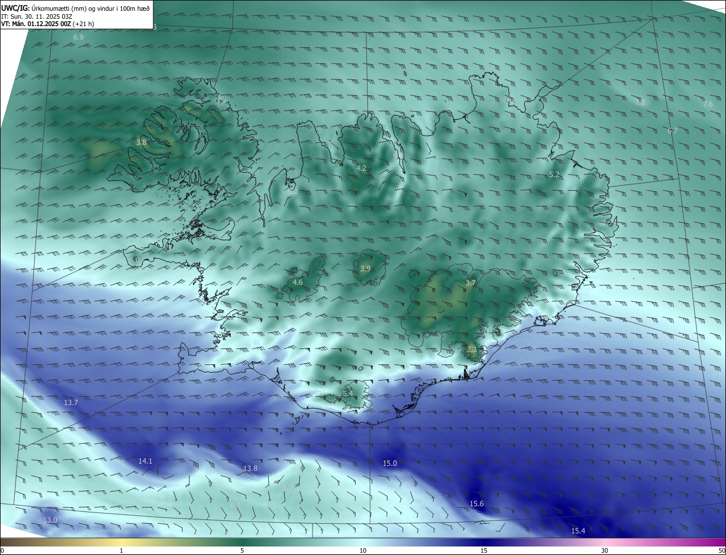Click the 15.4 value label

pyautogui.click(x=578, y=531)
